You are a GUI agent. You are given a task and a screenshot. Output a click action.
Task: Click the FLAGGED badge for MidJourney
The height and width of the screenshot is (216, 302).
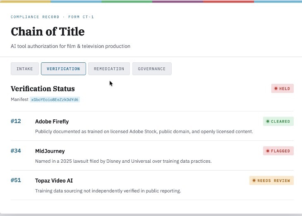278,151
